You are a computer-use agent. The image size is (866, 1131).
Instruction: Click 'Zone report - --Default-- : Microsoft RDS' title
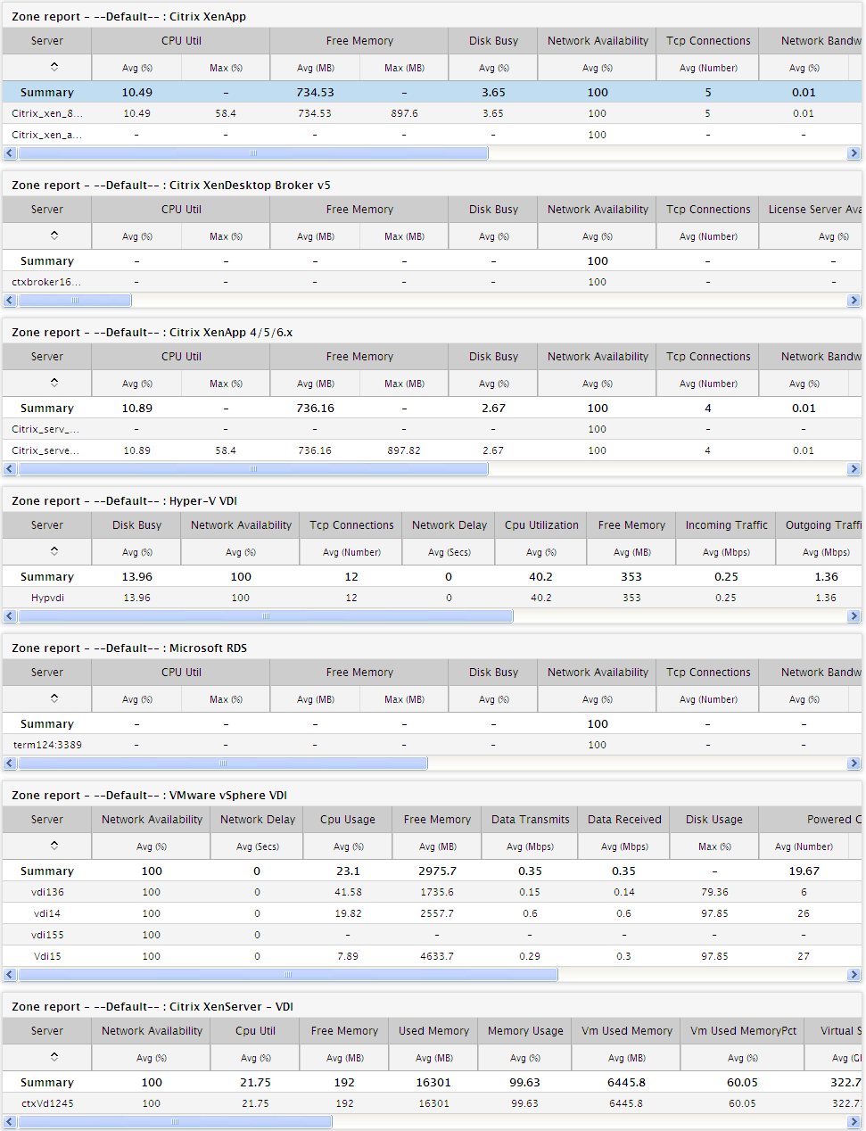(x=129, y=648)
